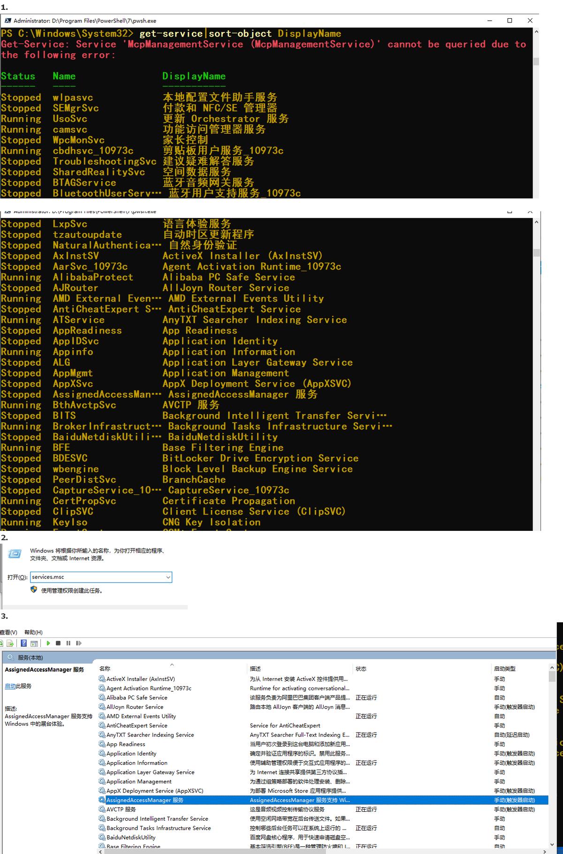Sort services by the 名称 column header
Image resolution: width=563 pixels, height=854 pixels.
point(105,668)
